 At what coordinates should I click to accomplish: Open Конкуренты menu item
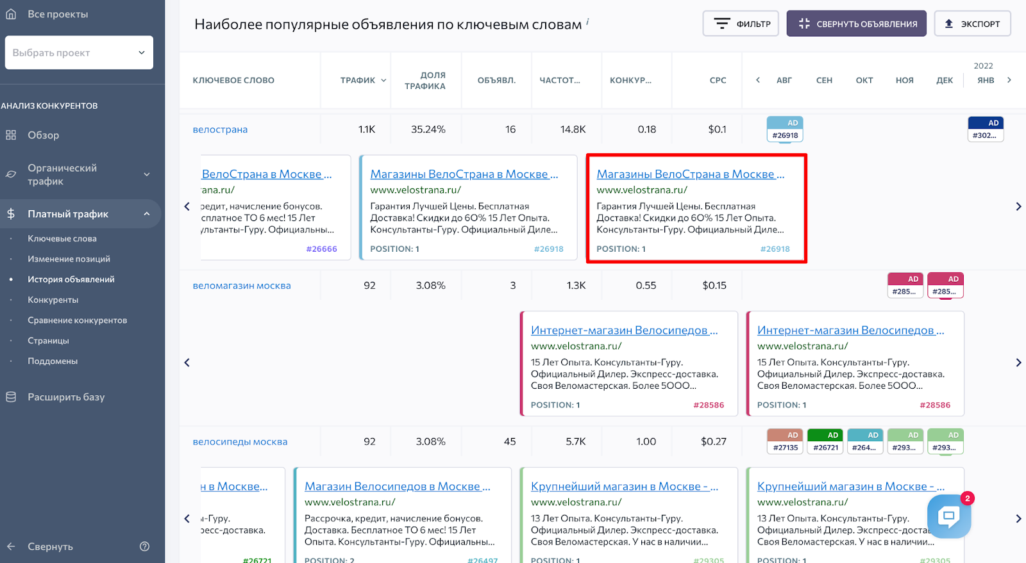[x=53, y=300]
